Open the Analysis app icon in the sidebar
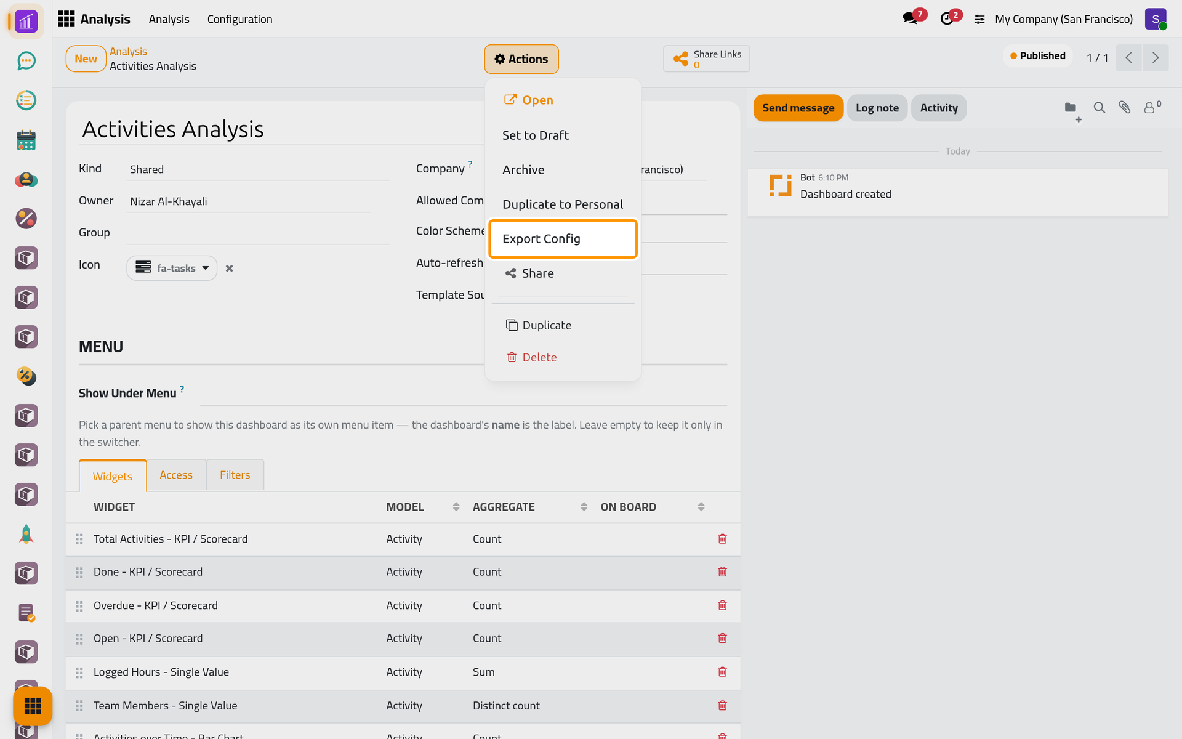The width and height of the screenshot is (1182, 739). click(26, 22)
